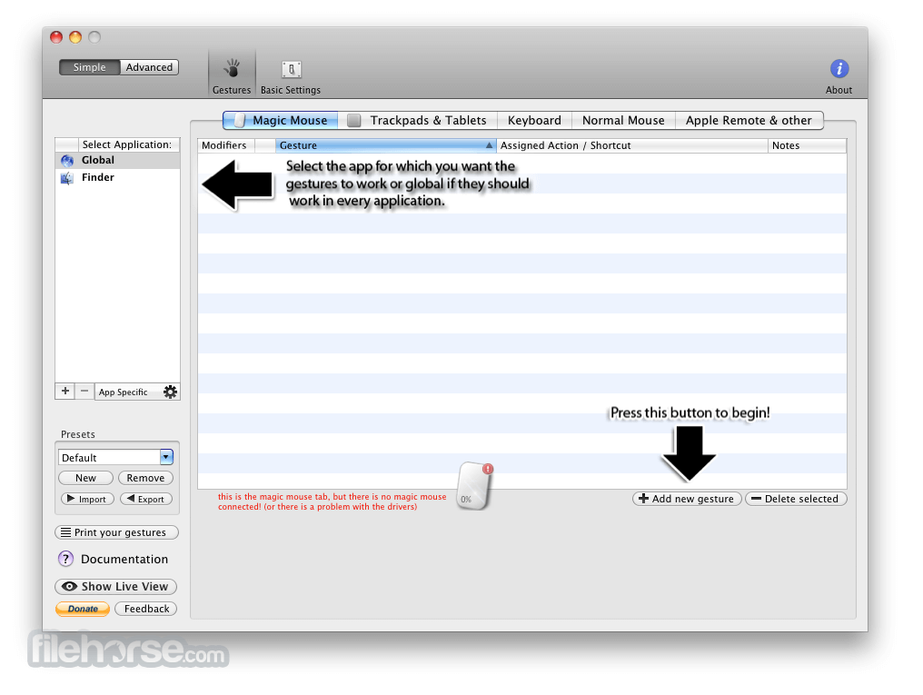The image size is (923, 695).
Task: Open the App Specific gear menu
Action: click(170, 392)
